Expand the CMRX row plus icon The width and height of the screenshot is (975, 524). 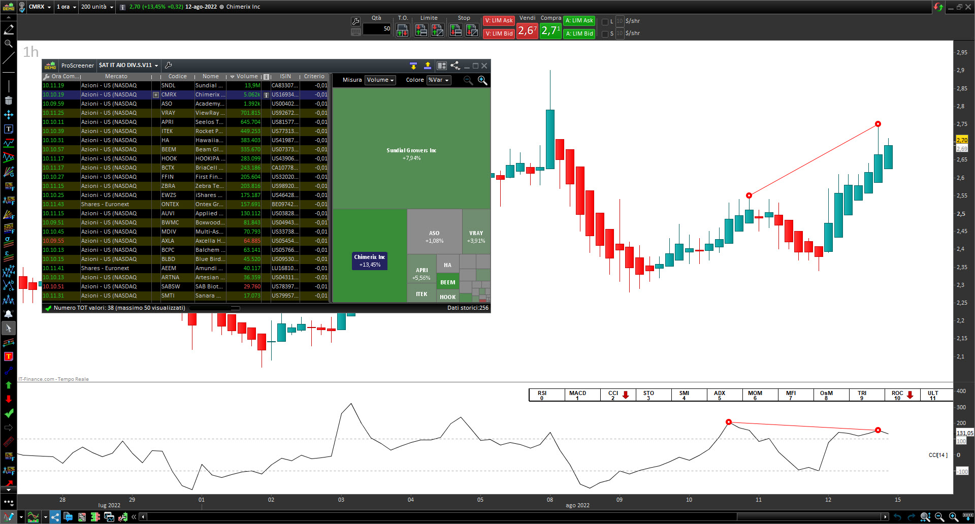tap(156, 95)
